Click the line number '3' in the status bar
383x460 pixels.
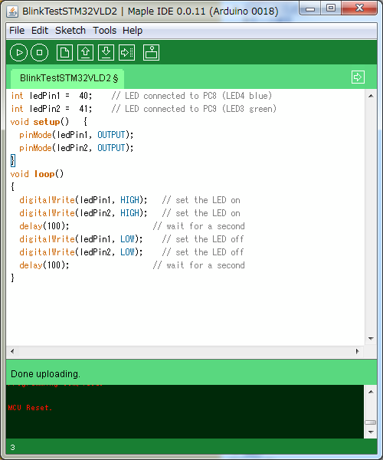pos(12,448)
